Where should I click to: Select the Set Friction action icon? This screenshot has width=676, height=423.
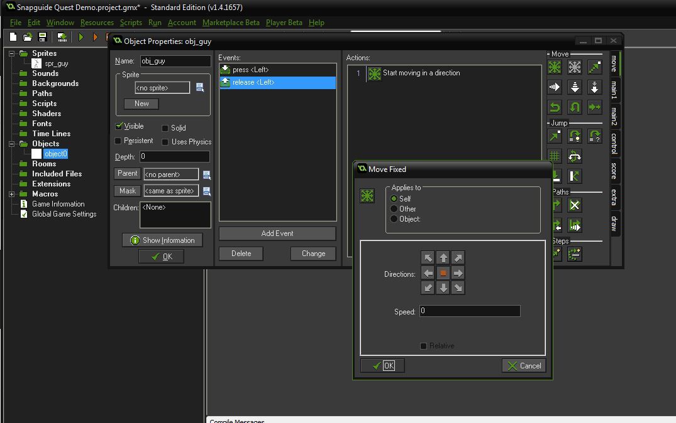pos(594,107)
